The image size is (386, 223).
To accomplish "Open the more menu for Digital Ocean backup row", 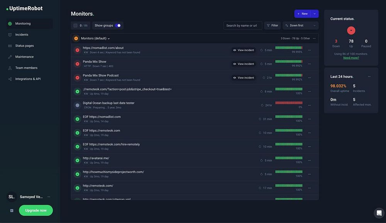I will (x=310, y=106).
